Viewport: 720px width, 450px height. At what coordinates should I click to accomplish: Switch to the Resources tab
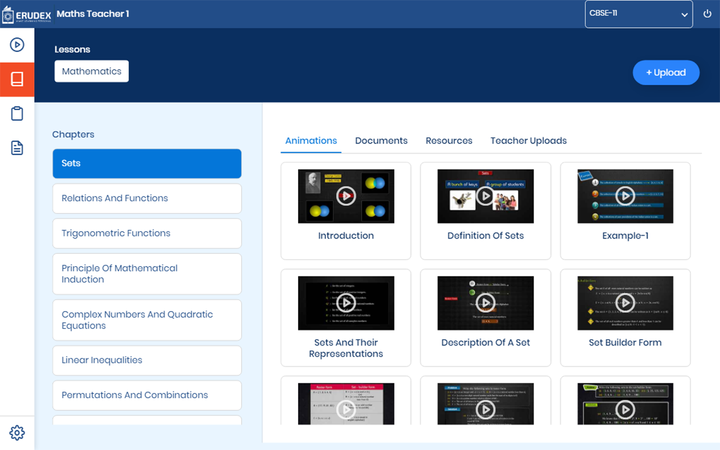[x=449, y=141]
